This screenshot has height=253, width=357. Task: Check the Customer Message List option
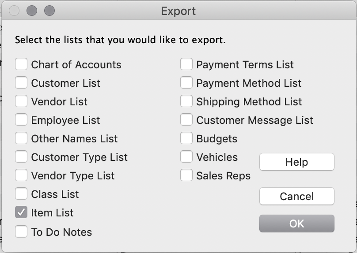186,119
